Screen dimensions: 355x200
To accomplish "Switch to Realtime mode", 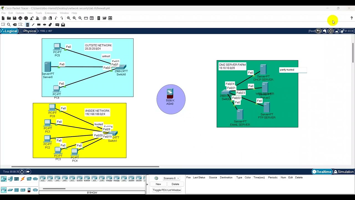I will (322, 172).
